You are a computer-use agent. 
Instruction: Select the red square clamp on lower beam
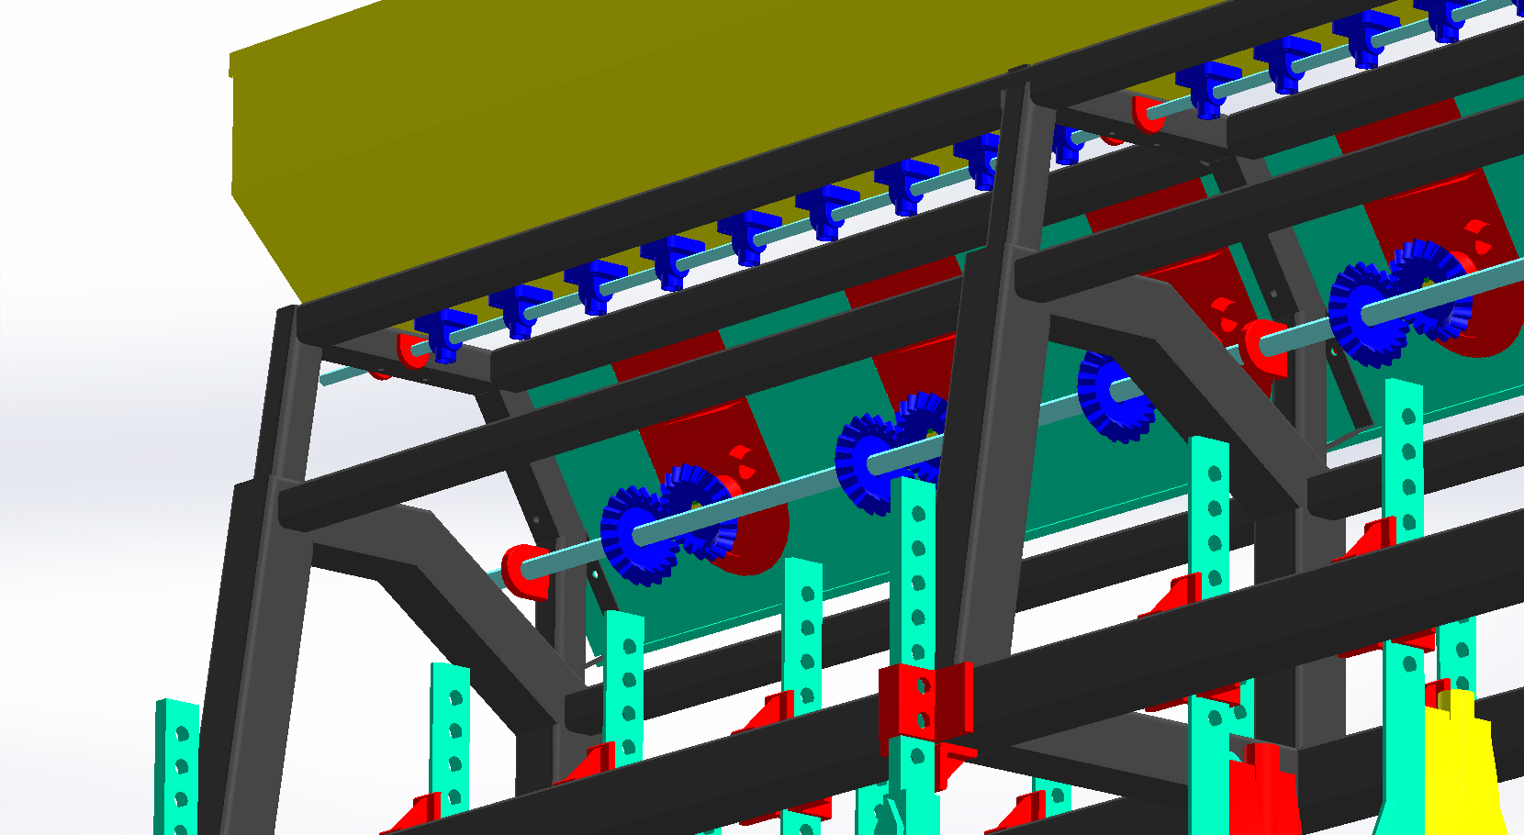point(925,704)
